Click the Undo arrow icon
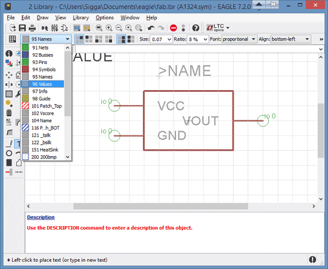This screenshot has width=328, height=269. (151, 28)
